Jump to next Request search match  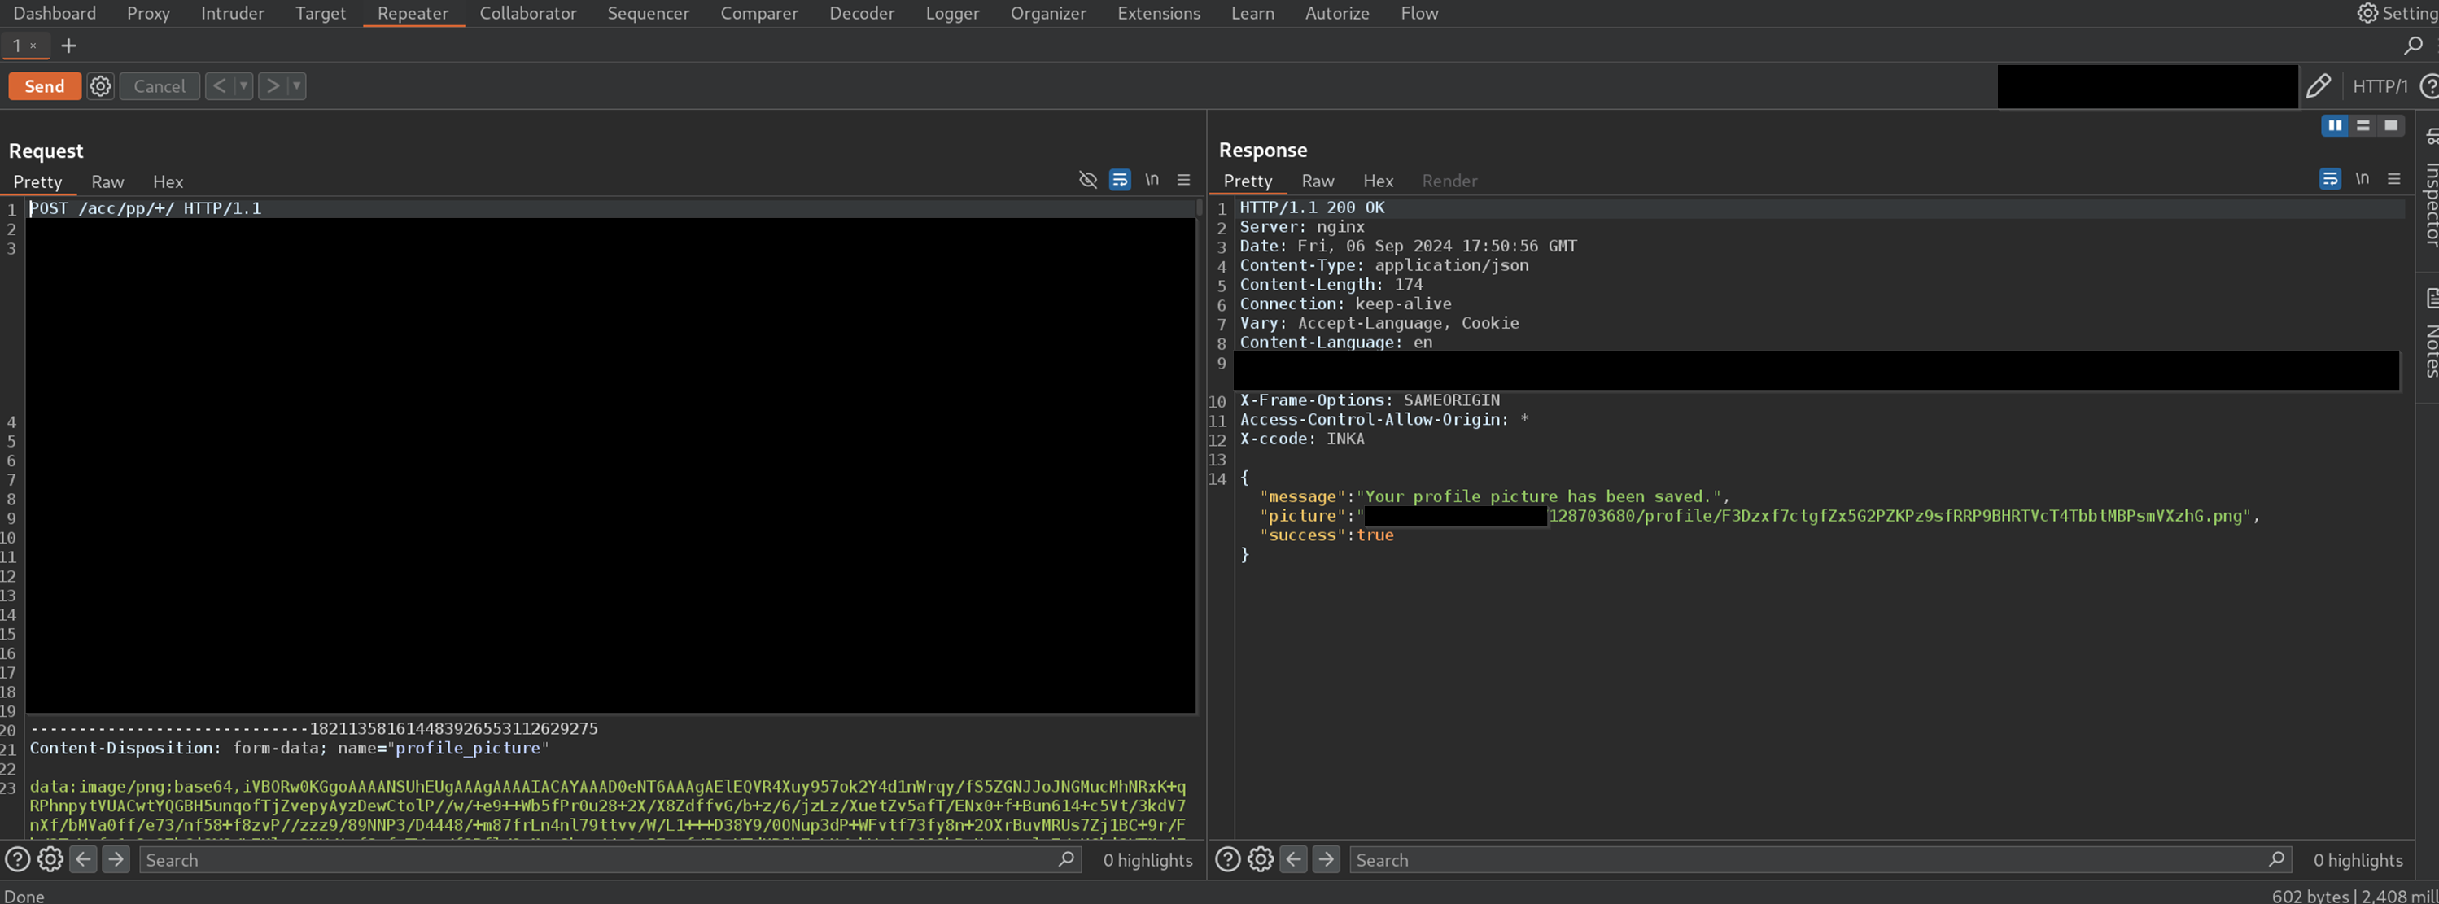coord(116,858)
